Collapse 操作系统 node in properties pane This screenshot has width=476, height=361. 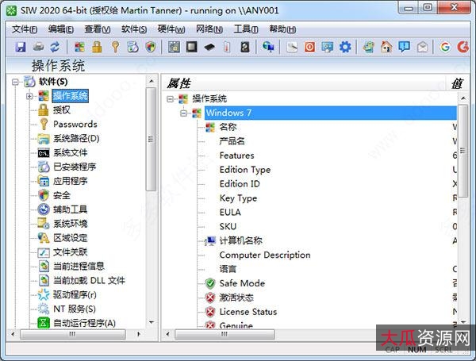[x=170, y=98]
